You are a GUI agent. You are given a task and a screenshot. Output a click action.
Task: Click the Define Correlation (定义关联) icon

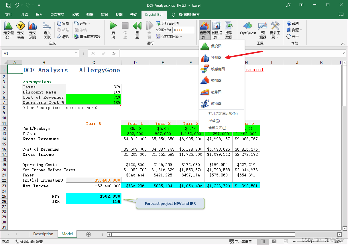47,30
